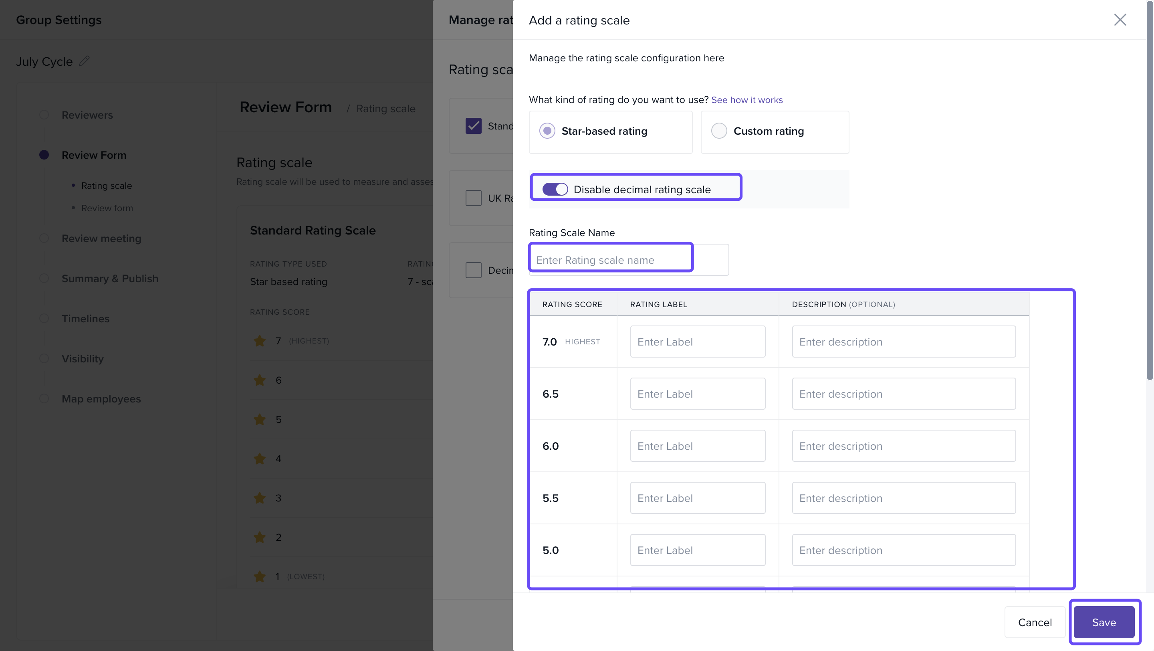
Task: Uncheck the Standard rating scale checkbox
Action: (x=473, y=126)
